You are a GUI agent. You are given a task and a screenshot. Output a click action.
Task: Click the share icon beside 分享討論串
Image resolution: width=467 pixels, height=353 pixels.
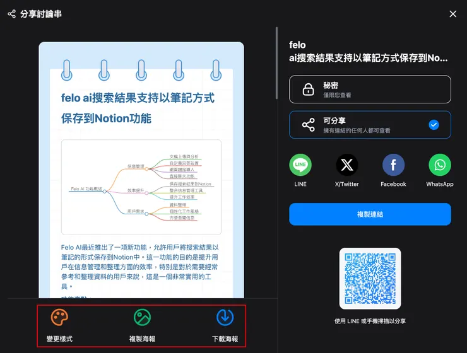point(11,14)
